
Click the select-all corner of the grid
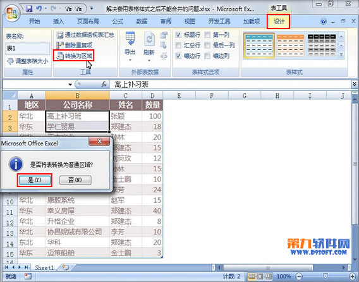click(10, 95)
